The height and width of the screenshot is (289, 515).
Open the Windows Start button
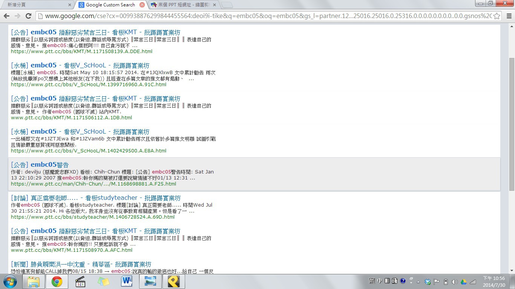(x=10, y=281)
